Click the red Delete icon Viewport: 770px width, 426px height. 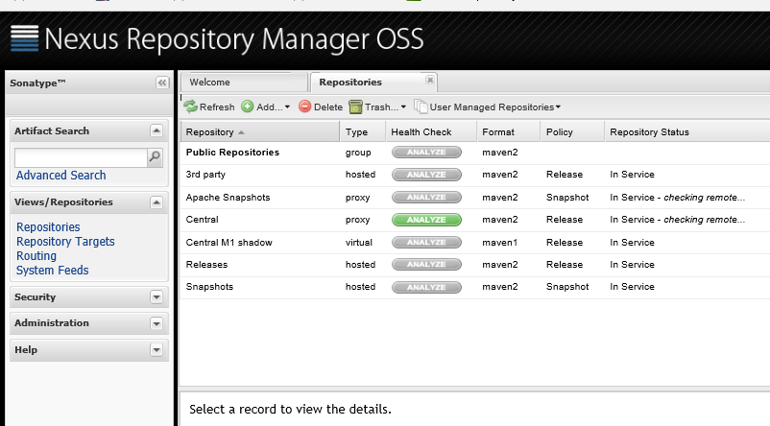coord(305,107)
